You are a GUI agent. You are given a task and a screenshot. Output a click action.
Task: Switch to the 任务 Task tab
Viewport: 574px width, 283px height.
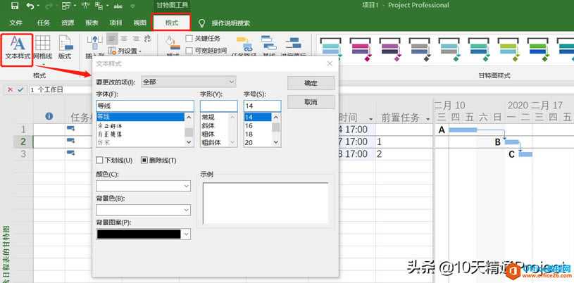(44, 23)
